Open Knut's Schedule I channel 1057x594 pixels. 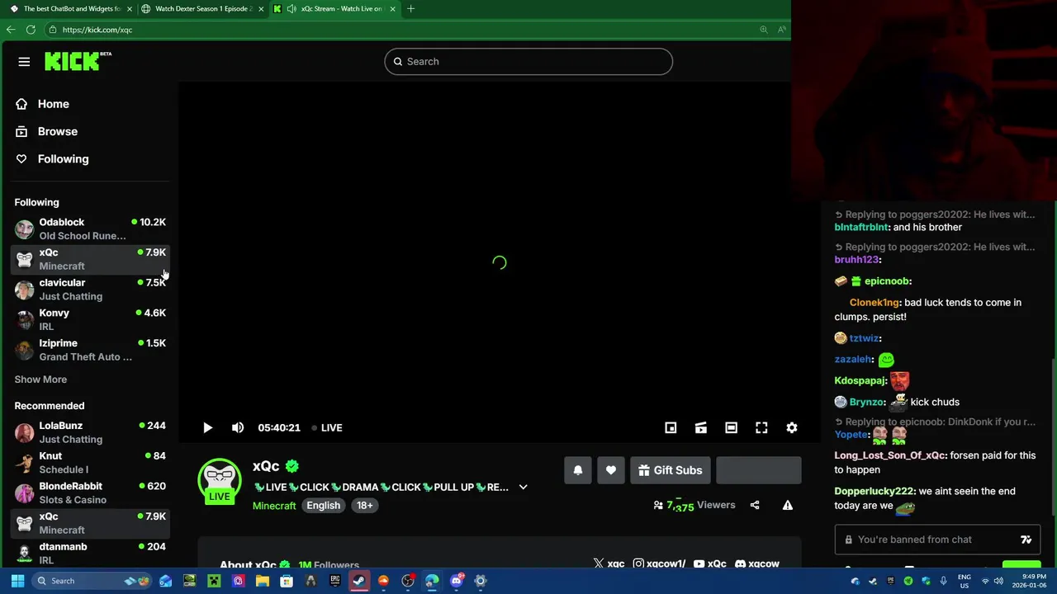coord(91,463)
